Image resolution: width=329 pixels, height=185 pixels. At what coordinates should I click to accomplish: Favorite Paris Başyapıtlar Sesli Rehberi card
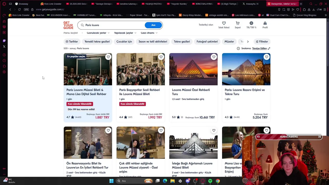(161, 57)
